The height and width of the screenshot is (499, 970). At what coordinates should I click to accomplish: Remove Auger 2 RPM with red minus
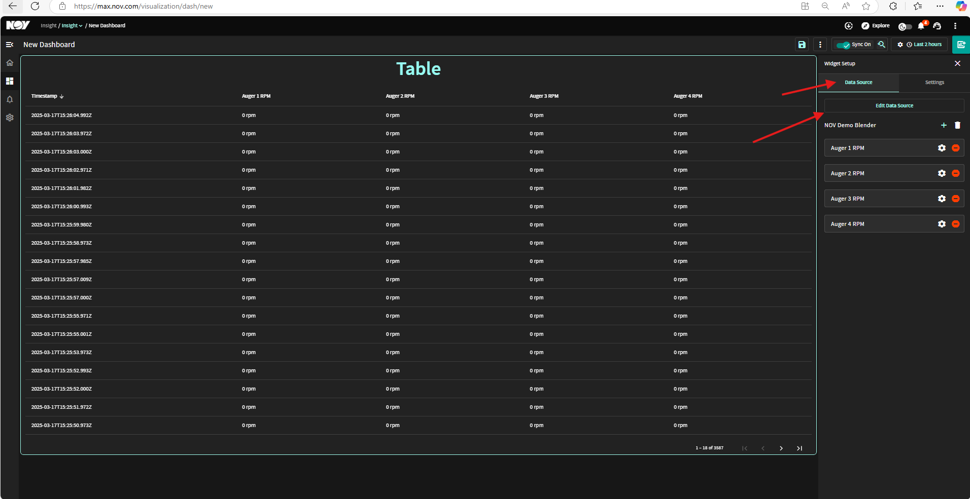pyautogui.click(x=955, y=173)
